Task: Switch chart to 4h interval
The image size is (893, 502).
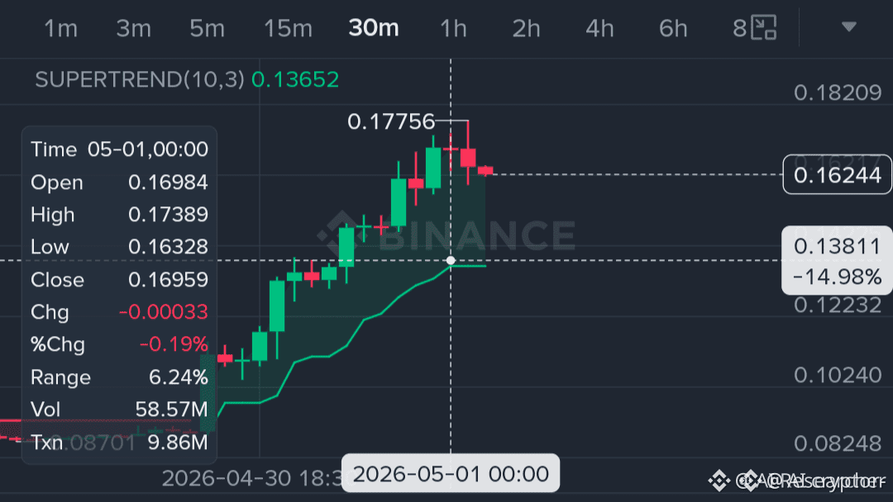Action: [599, 28]
